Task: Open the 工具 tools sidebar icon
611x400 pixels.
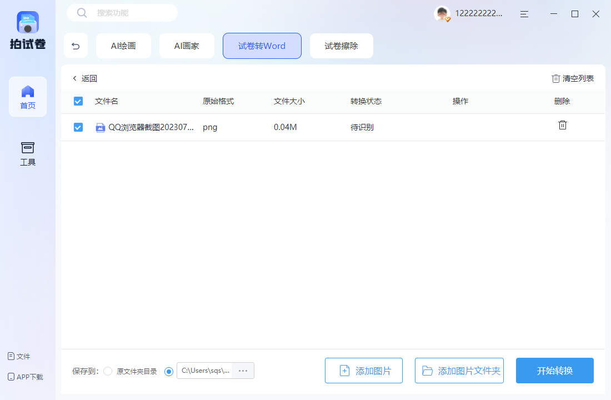Action: pos(28,153)
